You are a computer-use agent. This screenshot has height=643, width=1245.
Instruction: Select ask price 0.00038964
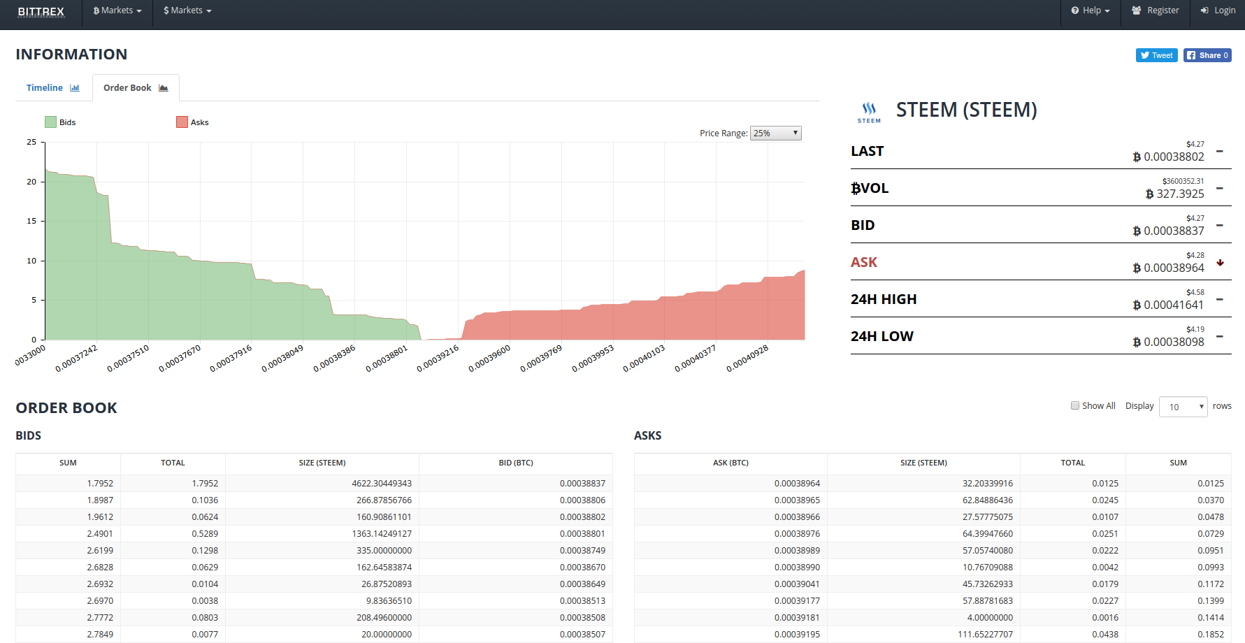[797, 484]
